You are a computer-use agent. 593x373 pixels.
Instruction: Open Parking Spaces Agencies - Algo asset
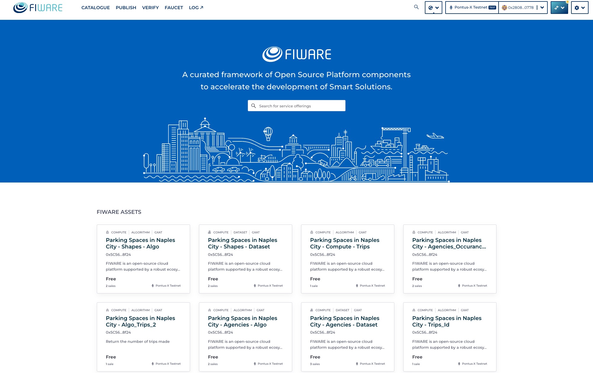coord(245,337)
